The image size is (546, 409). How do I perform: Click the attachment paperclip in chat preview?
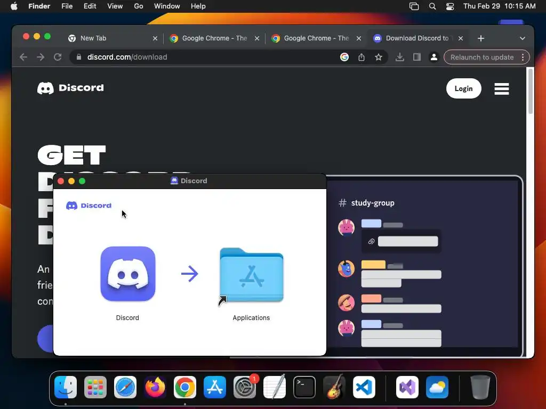point(371,241)
